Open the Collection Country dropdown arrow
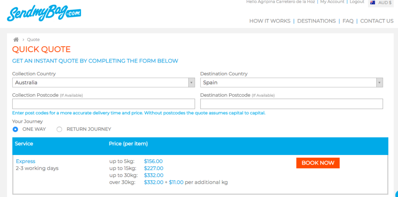 coord(191,82)
